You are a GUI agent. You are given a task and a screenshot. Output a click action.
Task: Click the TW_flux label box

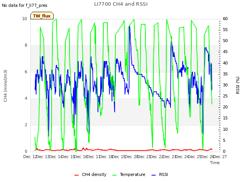pos(42,16)
